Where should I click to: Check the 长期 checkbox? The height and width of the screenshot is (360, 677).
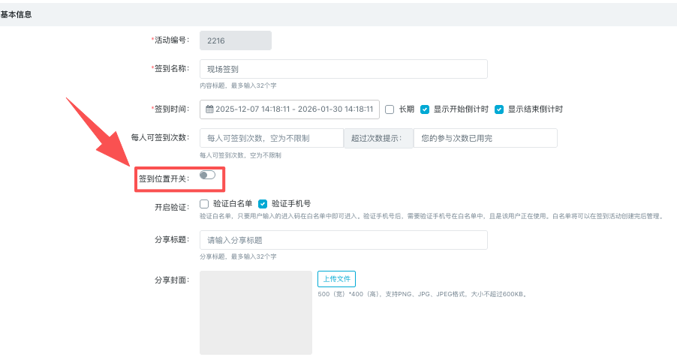tap(390, 109)
